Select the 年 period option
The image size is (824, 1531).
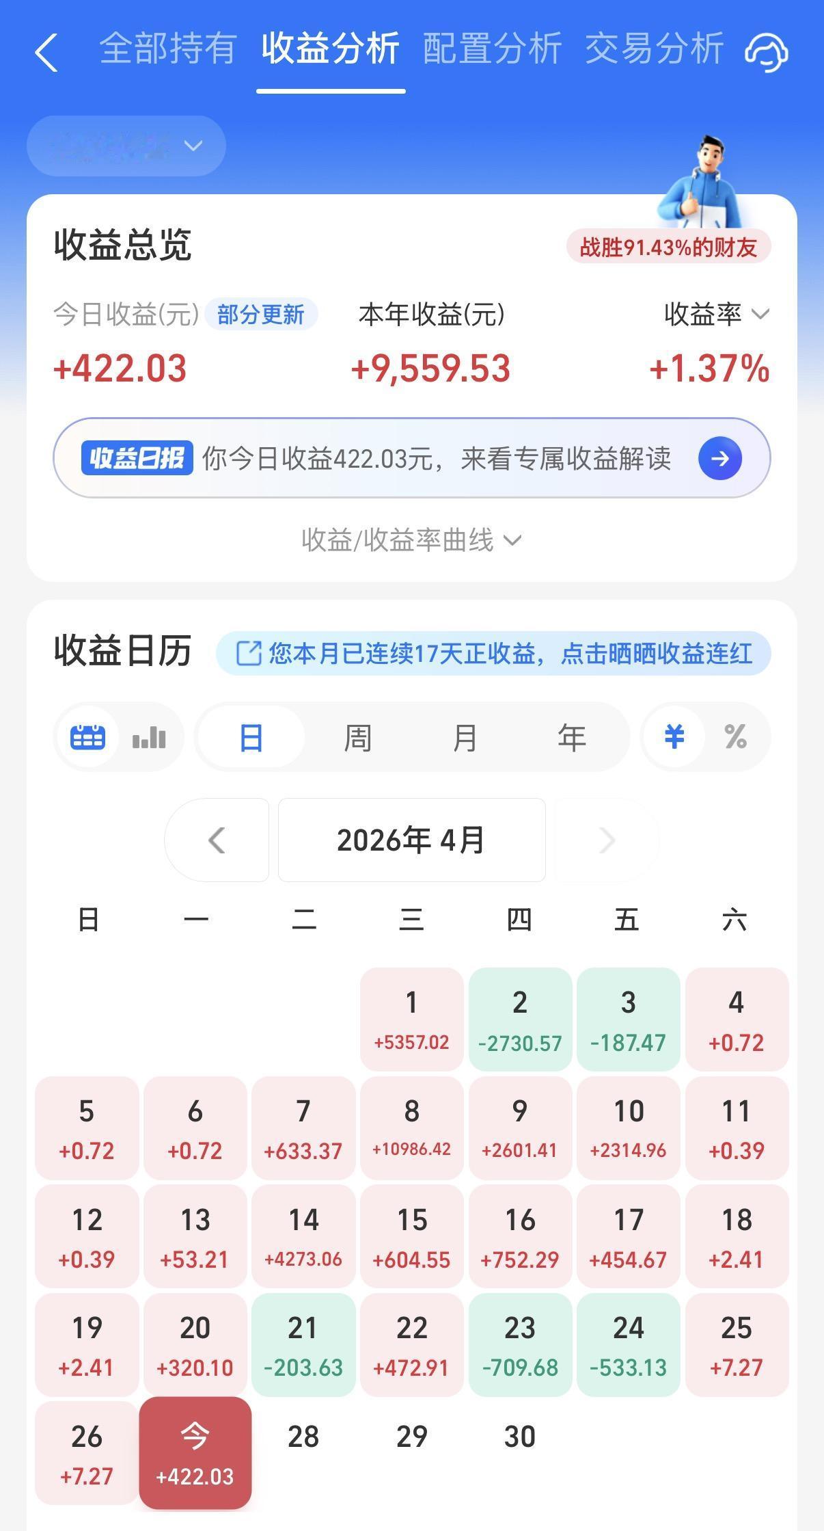click(572, 738)
